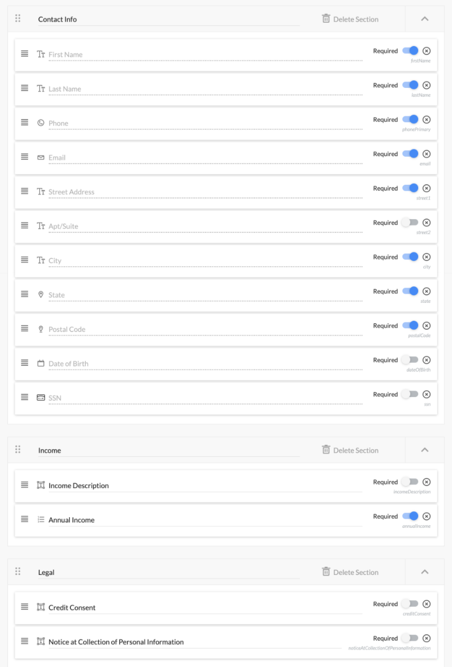The width and height of the screenshot is (452, 667).
Task: Edit the Income section title
Action: point(168,450)
